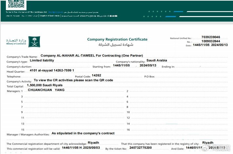
Task: Click the Manager / Managers Authorities label
Action: (x=28, y=135)
